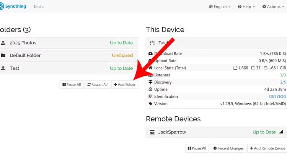Viewport: 287px width, 161px height.
Task: Click the Rescan All button
Action: click(97, 84)
